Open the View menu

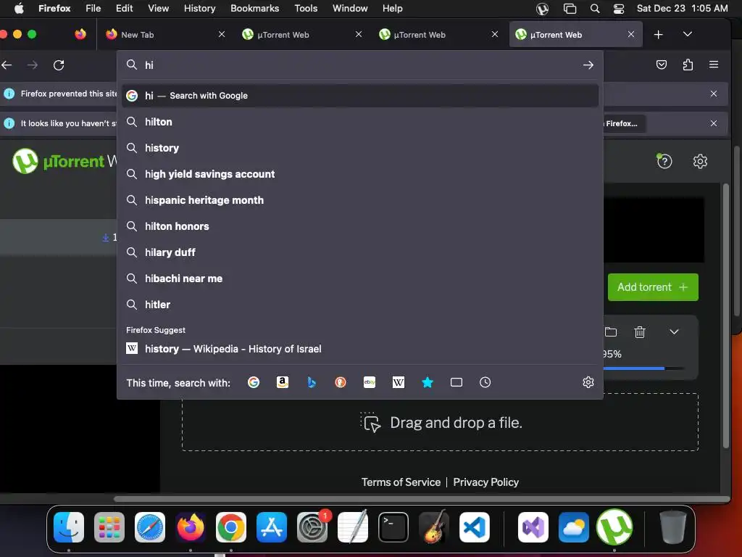tap(158, 9)
